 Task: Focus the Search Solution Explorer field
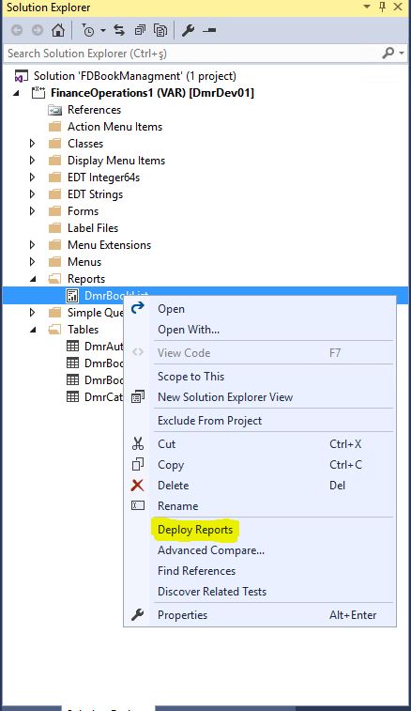click(x=190, y=54)
